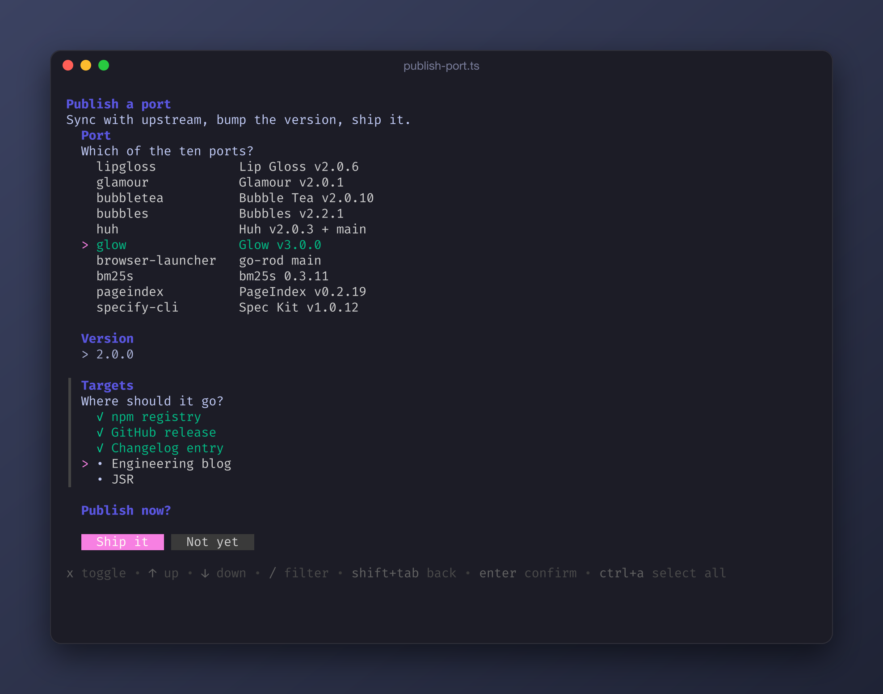Viewport: 883px width, 694px height.
Task: Pick the huh port entry
Action: (x=231, y=229)
